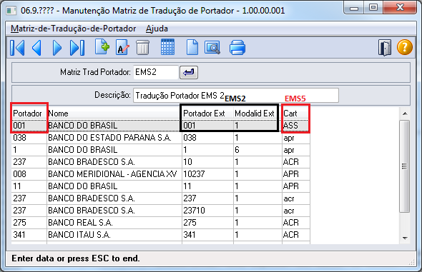
Task: Open help via orange question mark
Action: coord(405,47)
